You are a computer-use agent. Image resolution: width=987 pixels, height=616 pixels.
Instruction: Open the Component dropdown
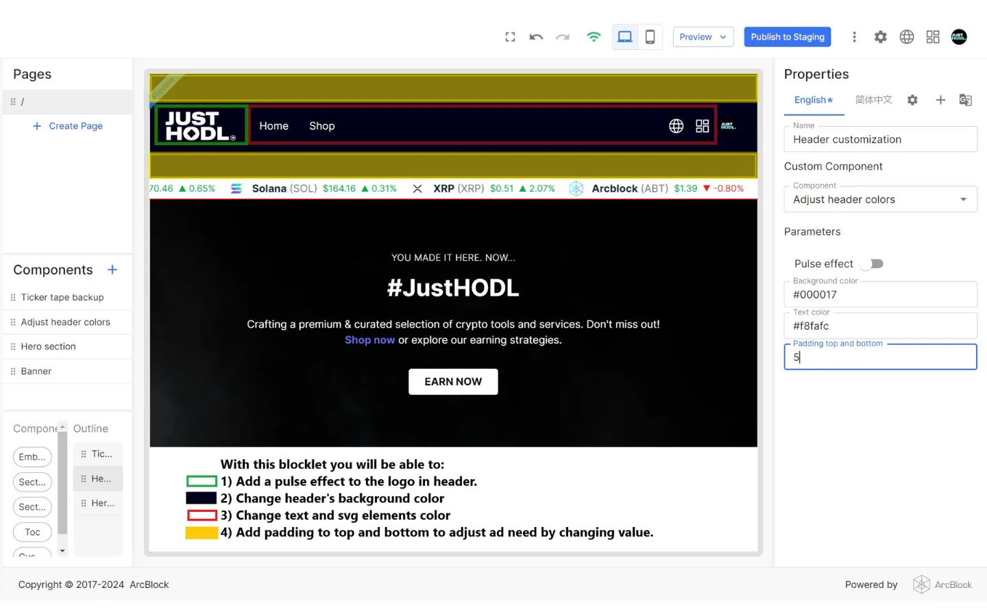(x=880, y=199)
